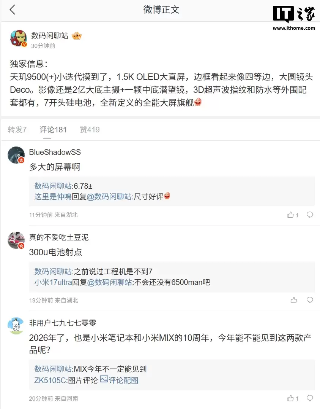The image size is (320, 409).
Task: Toggle the like on BlueShadowSS's comment
Action: [292, 215]
